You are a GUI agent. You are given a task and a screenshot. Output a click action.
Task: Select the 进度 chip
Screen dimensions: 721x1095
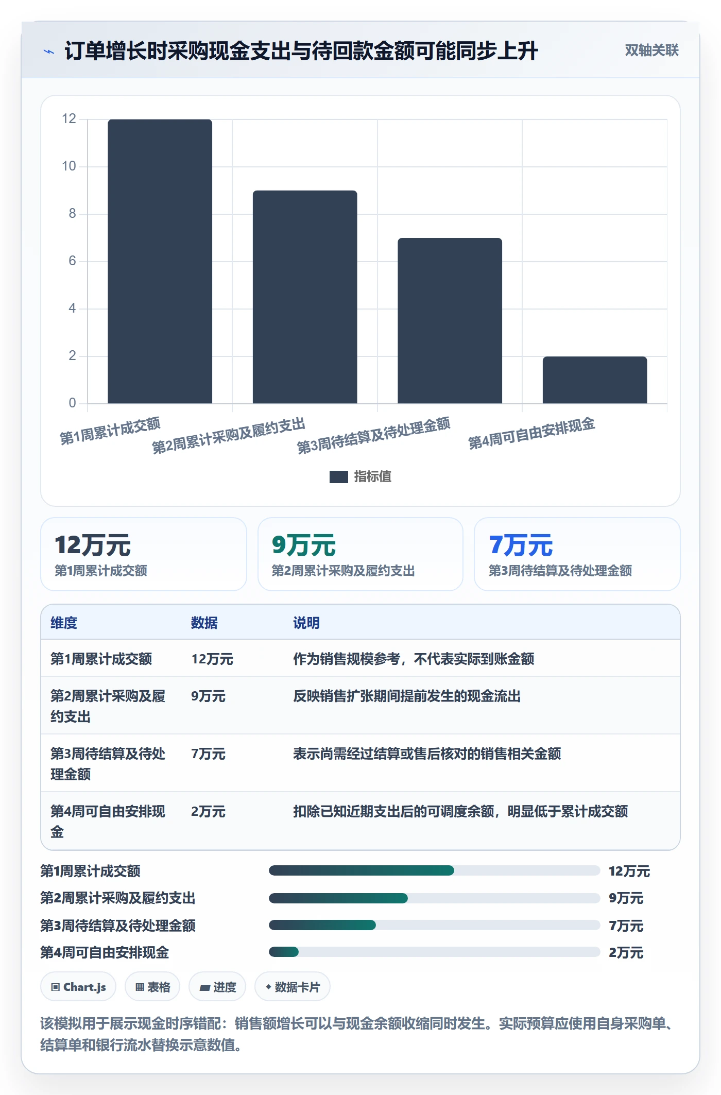(217, 987)
